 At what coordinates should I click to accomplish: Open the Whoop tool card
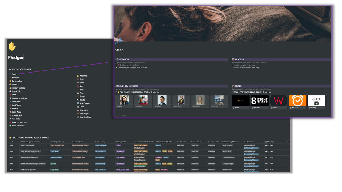point(279,102)
